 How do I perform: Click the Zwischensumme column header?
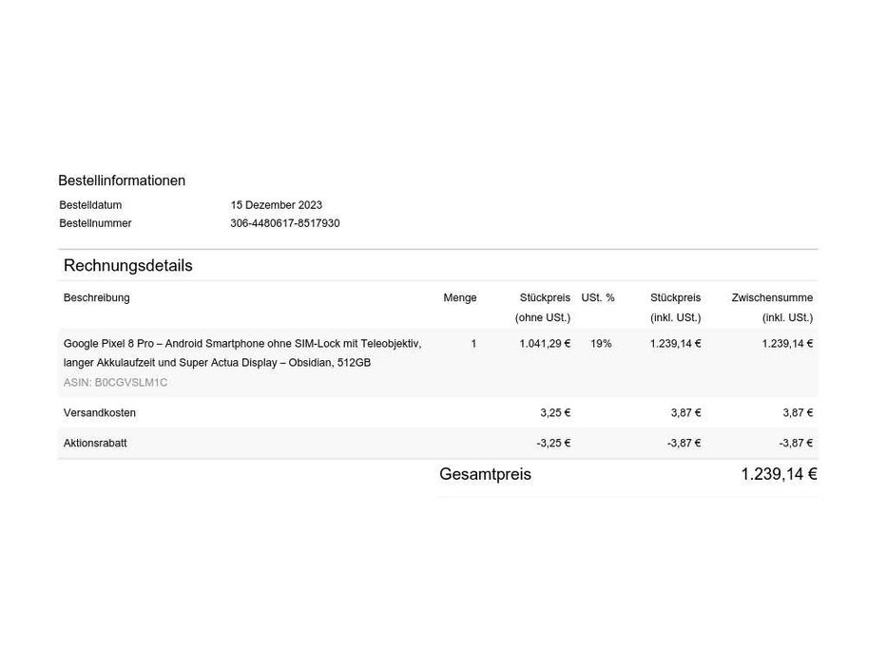[x=772, y=298]
